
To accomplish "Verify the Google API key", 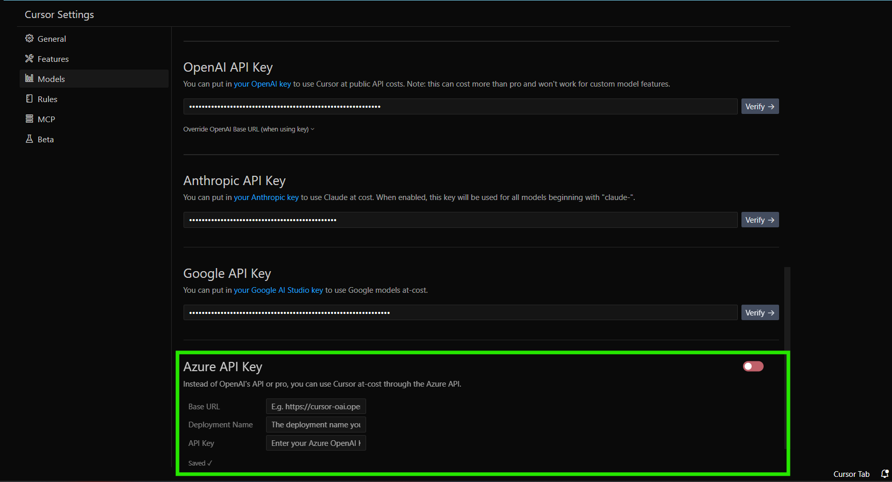I will (760, 313).
